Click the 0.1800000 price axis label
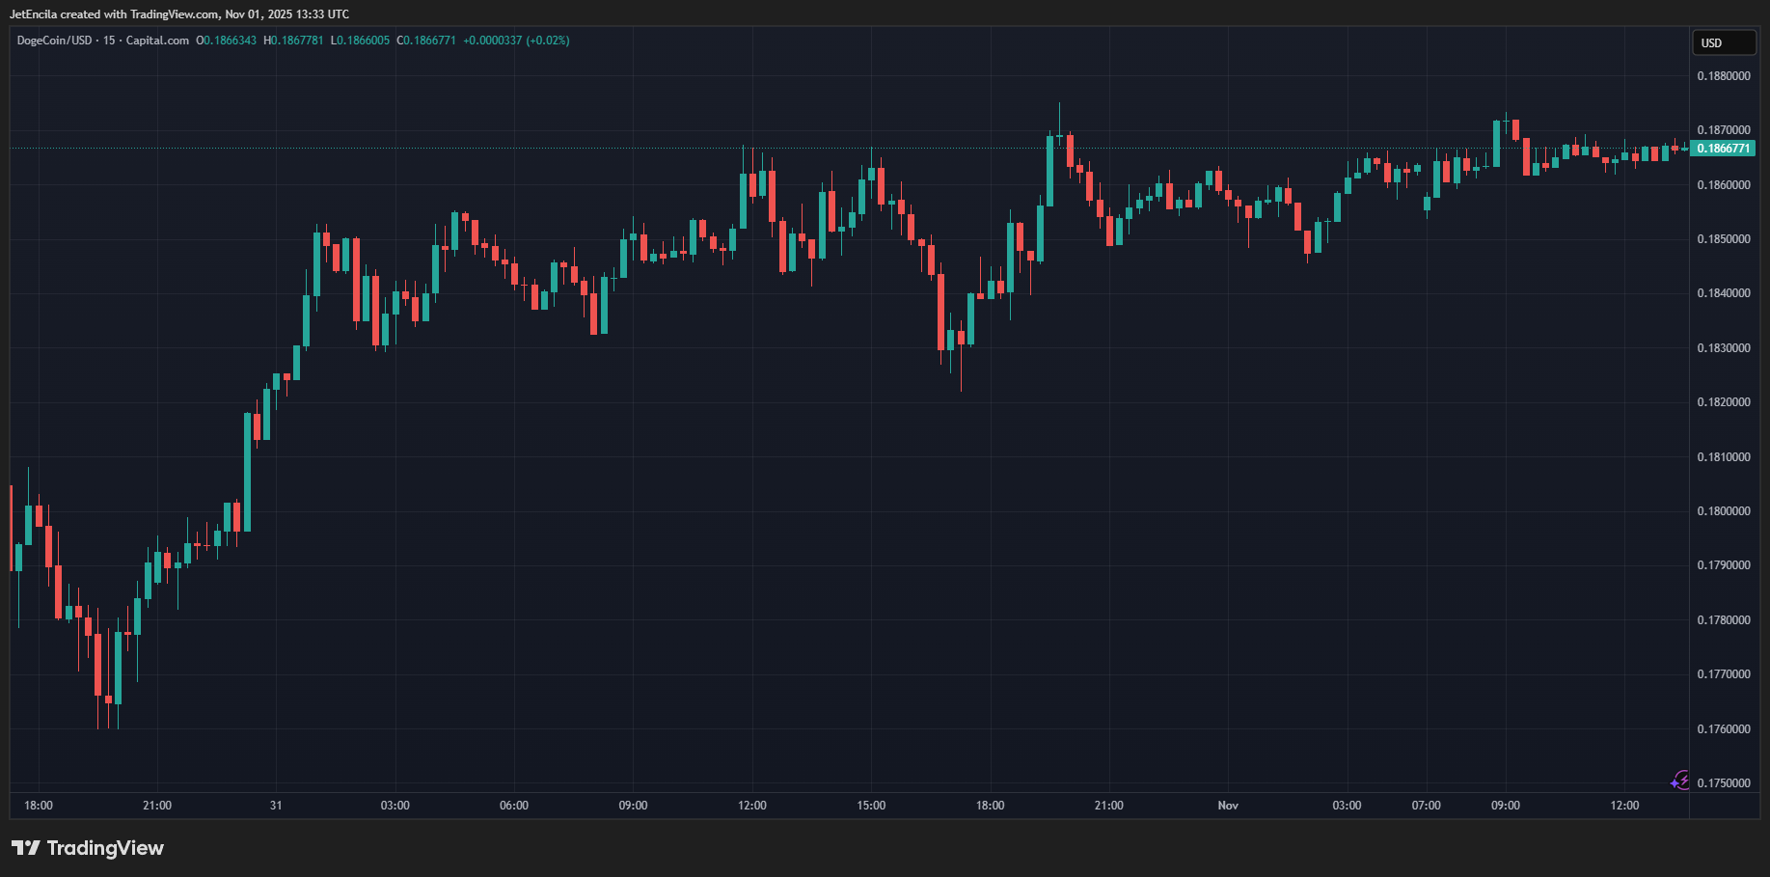Viewport: 1770px width, 877px height. pos(1723,511)
